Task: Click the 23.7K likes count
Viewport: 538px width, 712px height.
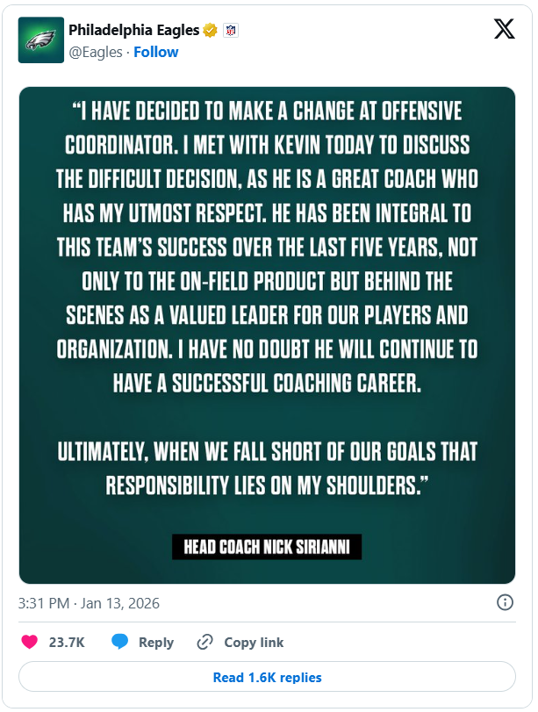Action: [x=66, y=643]
